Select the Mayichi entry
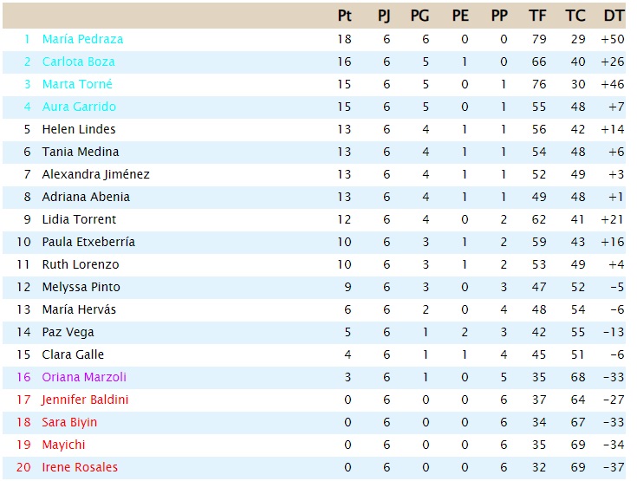This screenshot has width=637, height=481. click(x=64, y=445)
